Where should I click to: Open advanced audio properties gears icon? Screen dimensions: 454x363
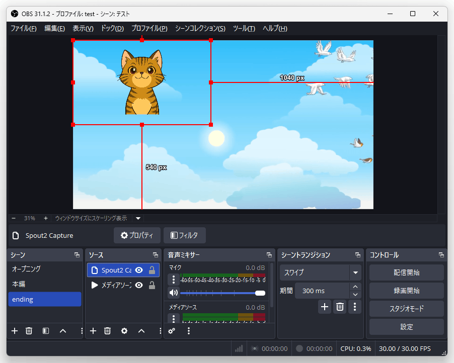coord(172,331)
